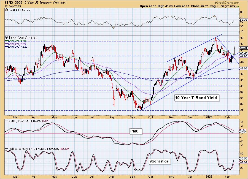The image size is (248, 179).
Task: Click the Low 45.27 value
Action: [182, 6]
